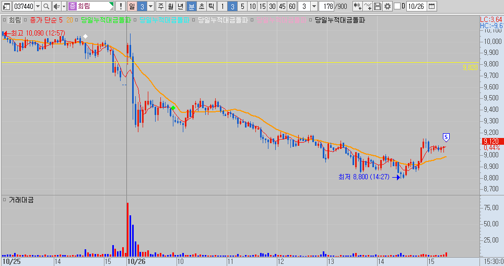Screen dimensions: 504x266
Task: Toggle cyan 당일누적대금돌파 legend checkbox
Action: (x=135, y=20)
